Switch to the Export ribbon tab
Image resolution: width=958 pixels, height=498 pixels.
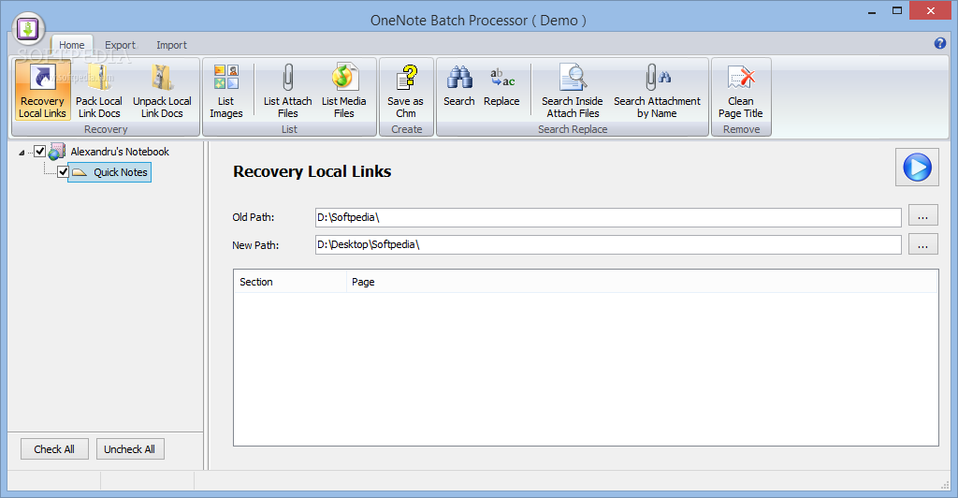click(120, 45)
